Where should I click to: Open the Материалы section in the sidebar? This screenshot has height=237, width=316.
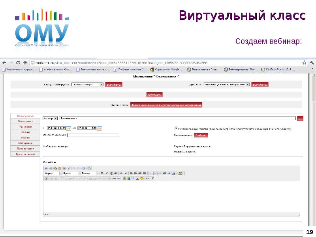(26, 143)
